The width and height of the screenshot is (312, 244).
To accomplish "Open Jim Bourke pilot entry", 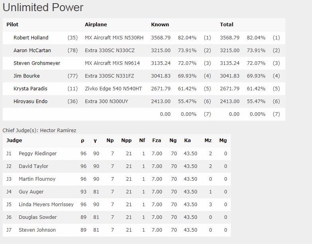I will pos(26,76).
